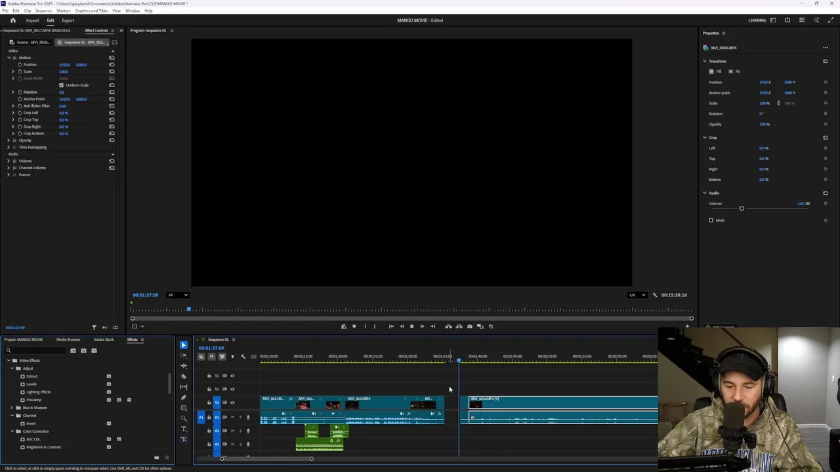Solo audio track A2
The image size is (840, 472).
(x=240, y=431)
